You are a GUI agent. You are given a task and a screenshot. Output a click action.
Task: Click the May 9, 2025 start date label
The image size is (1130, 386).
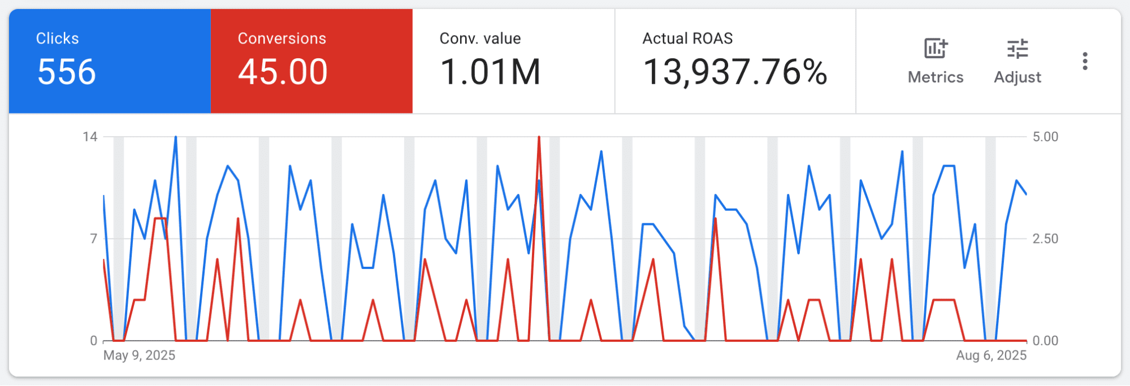139,355
